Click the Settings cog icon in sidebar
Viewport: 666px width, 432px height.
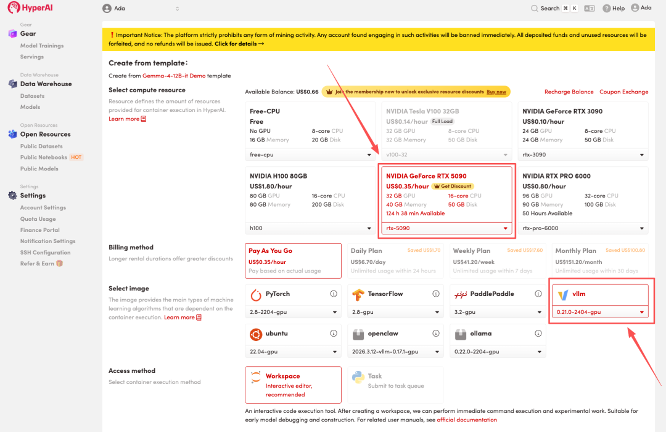click(12, 196)
